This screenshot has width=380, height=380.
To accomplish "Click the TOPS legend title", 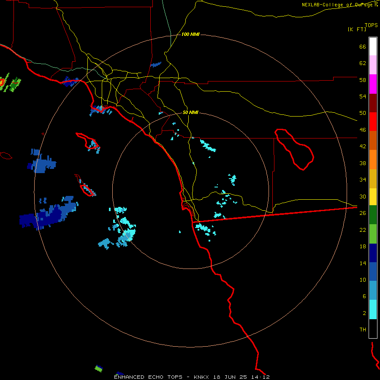I will pos(371,25).
